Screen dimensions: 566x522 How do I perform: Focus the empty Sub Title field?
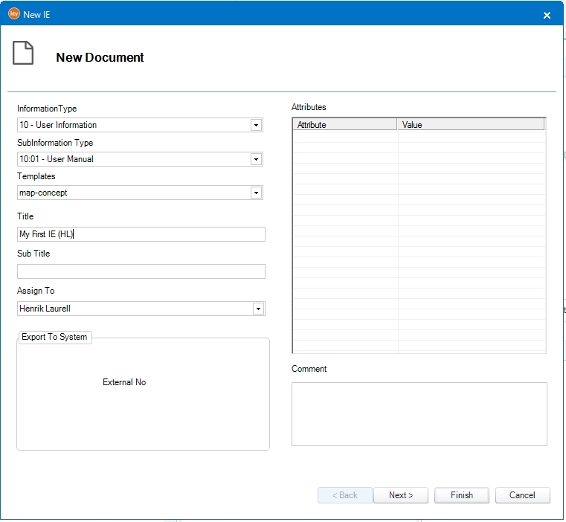(x=141, y=271)
